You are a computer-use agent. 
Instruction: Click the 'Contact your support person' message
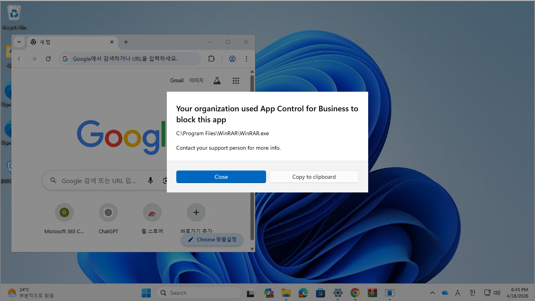coord(228,148)
